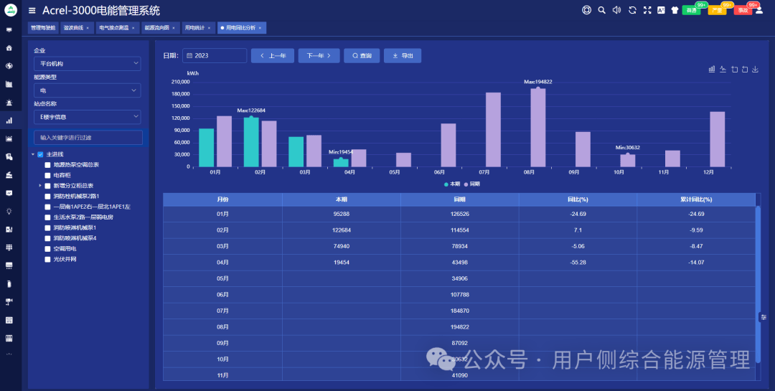Toggle the alarm sound speaker icon

point(617,10)
